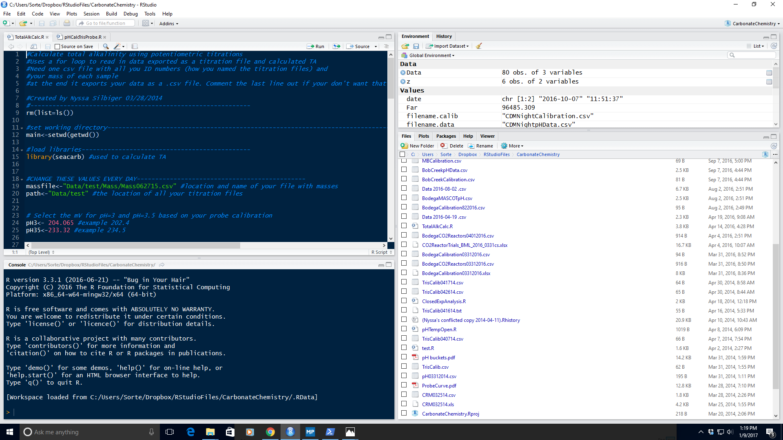
Task: Check the box for BodegaMASCOTpH.csv
Action: click(x=404, y=198)
